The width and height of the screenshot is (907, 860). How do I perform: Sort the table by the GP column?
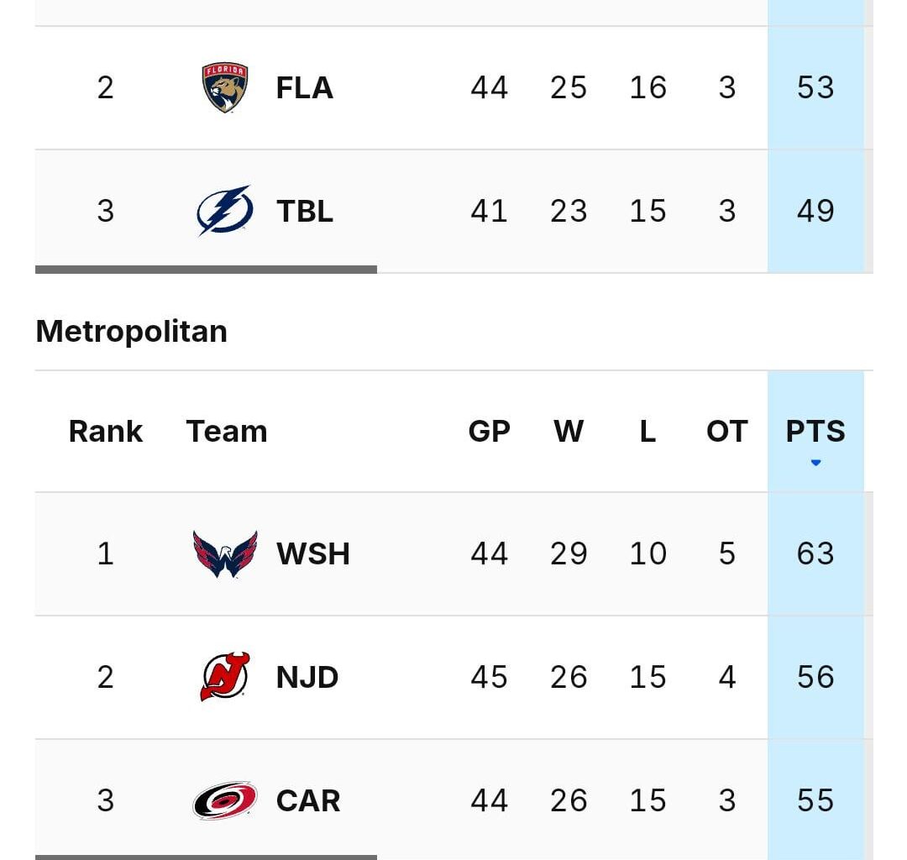tap(490, 431)
